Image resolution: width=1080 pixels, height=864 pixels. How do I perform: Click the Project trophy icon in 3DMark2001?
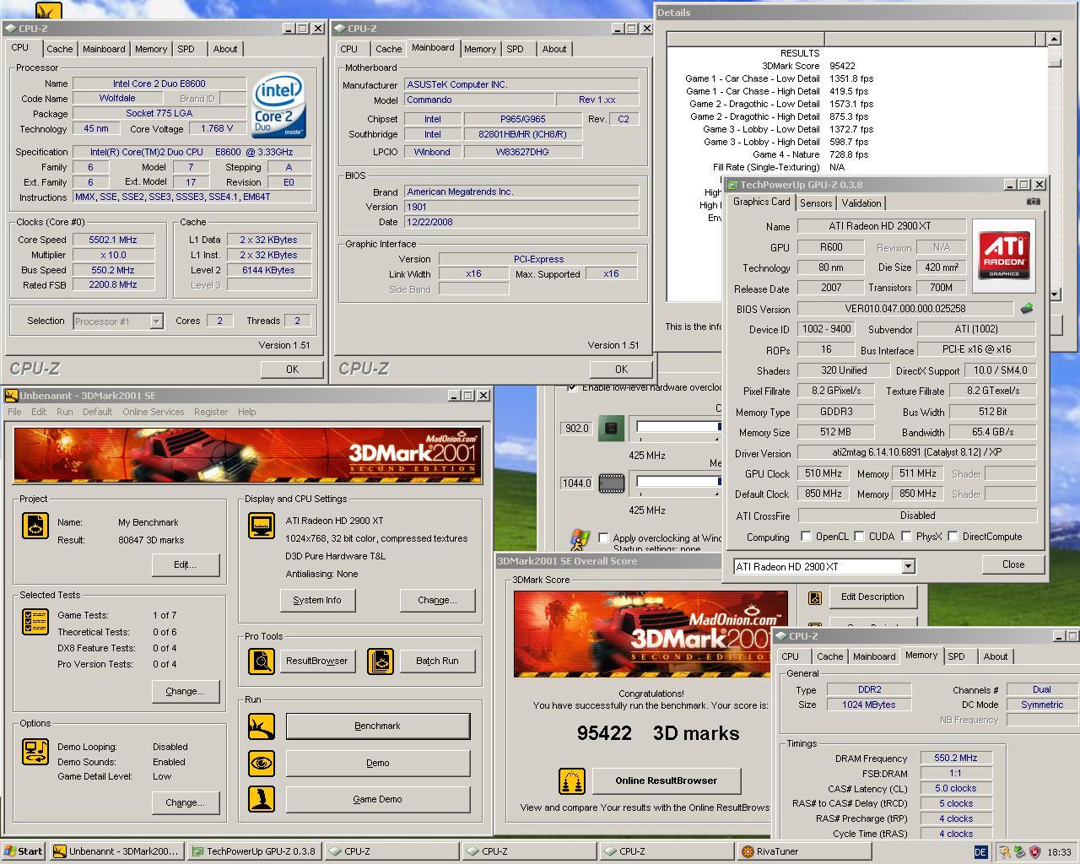pos(35,525)
